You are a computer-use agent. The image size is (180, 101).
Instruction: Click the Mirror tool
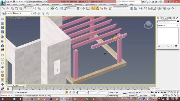(x=131, y=8)
